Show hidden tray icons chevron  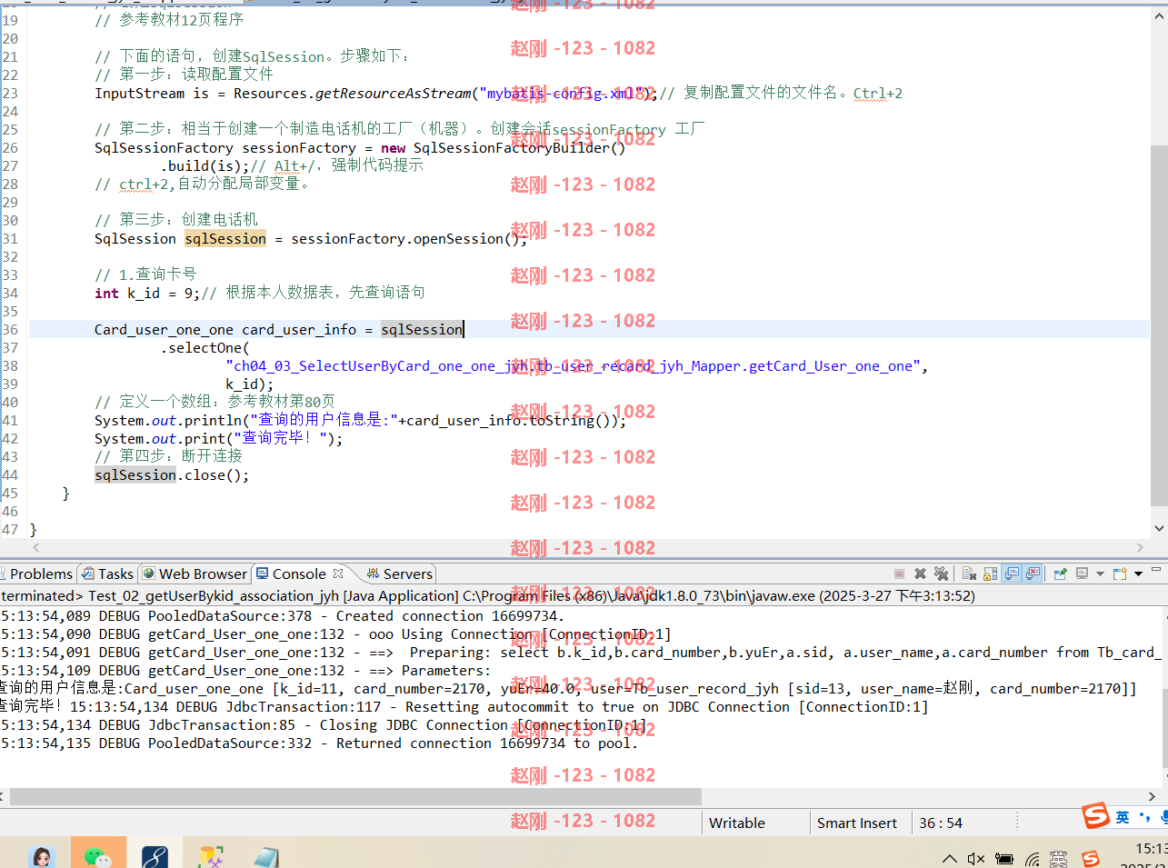[x=949, y=859]
